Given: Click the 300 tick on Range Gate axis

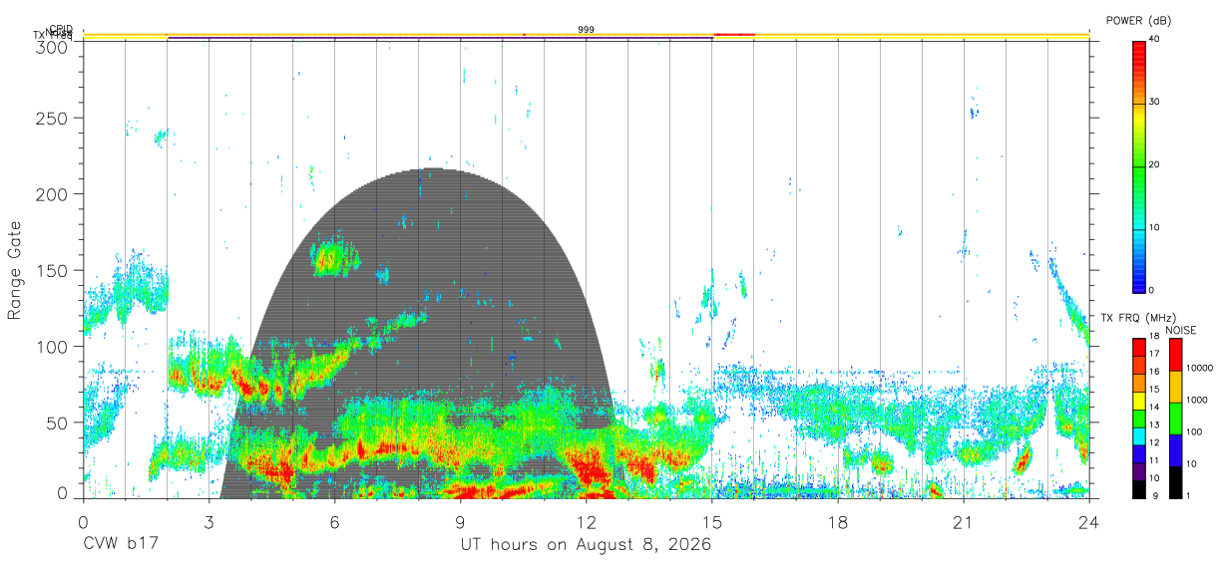Looking at the screenshot, I should coord(53,46).
